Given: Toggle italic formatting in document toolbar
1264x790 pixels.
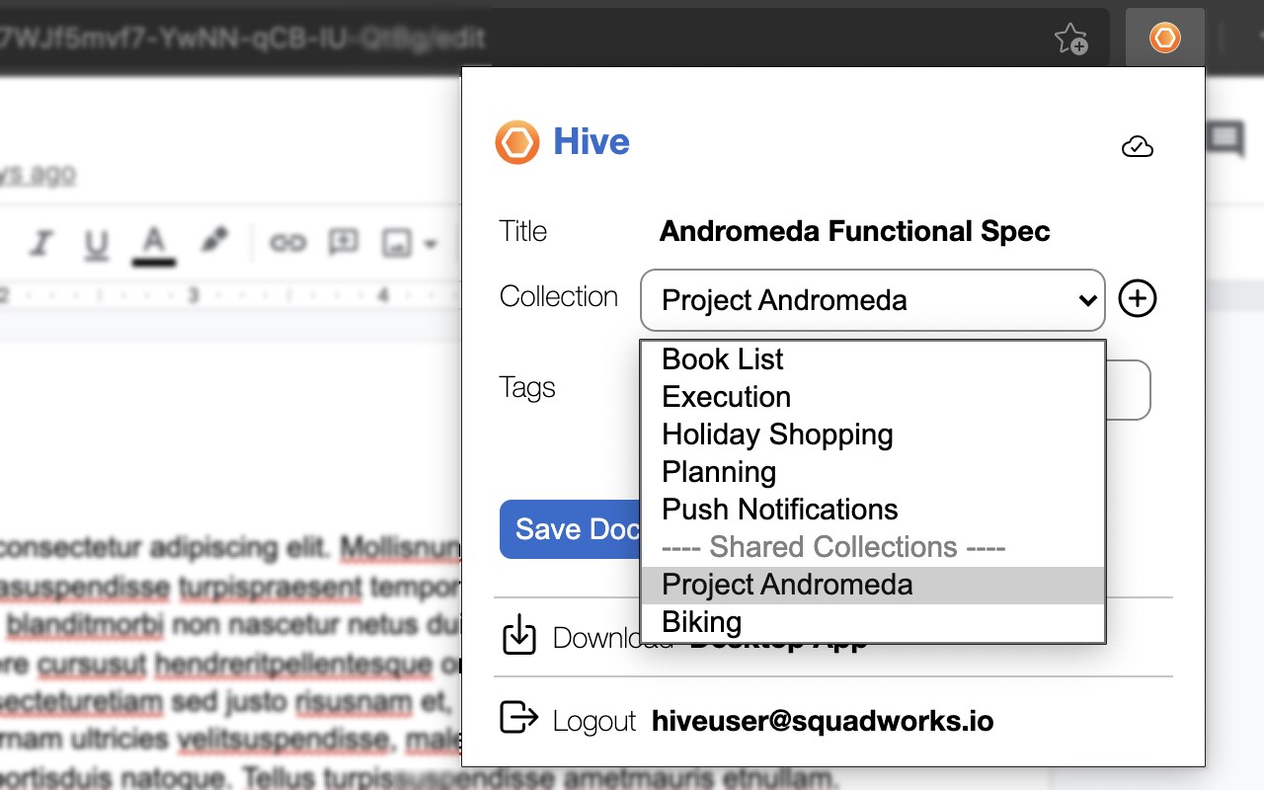Looking at the screenshot, I should click(x=40, y=243).
